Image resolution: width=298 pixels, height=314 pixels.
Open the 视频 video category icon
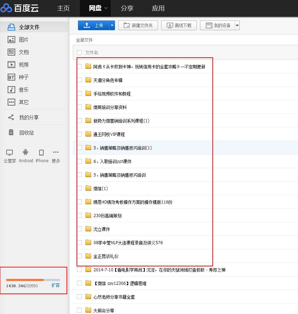click(x=11, y=65)
